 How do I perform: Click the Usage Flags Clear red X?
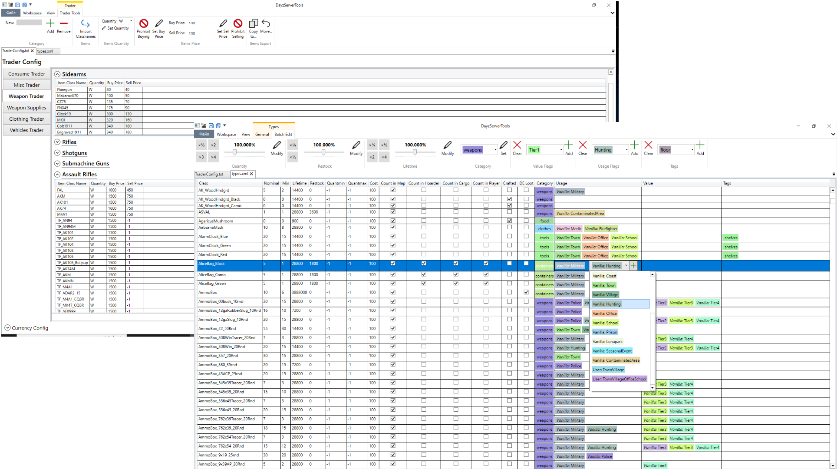tap(583, 145)
